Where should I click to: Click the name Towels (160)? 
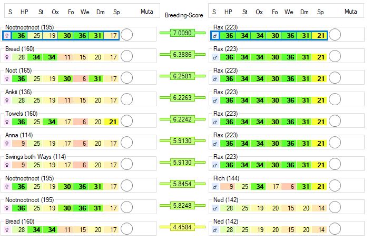[22, 114]
